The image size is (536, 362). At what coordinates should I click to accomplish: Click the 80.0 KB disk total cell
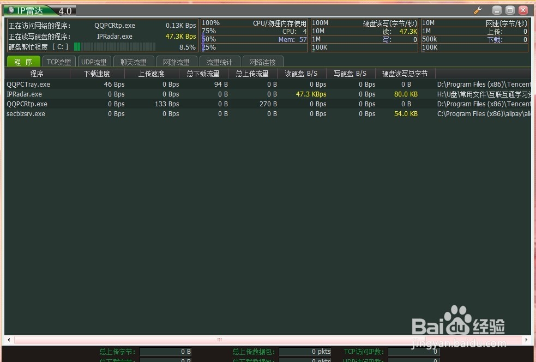pyautogui.click(x=406, y=94)
